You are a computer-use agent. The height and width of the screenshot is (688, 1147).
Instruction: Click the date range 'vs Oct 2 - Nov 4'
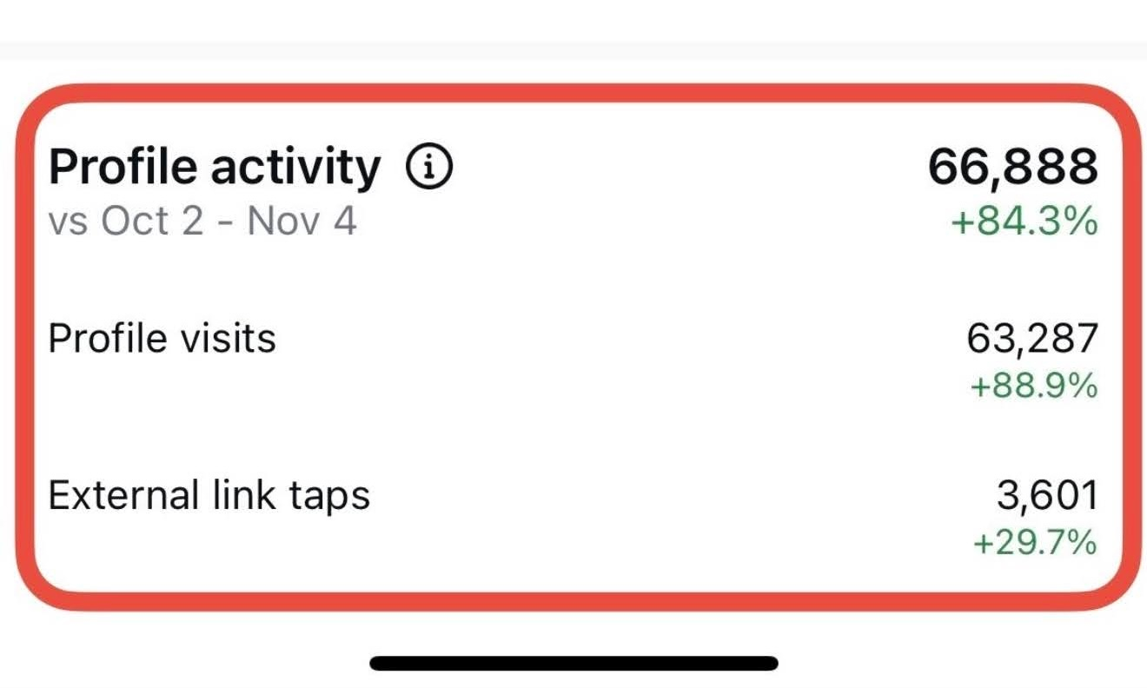click(x=202, y=222)
